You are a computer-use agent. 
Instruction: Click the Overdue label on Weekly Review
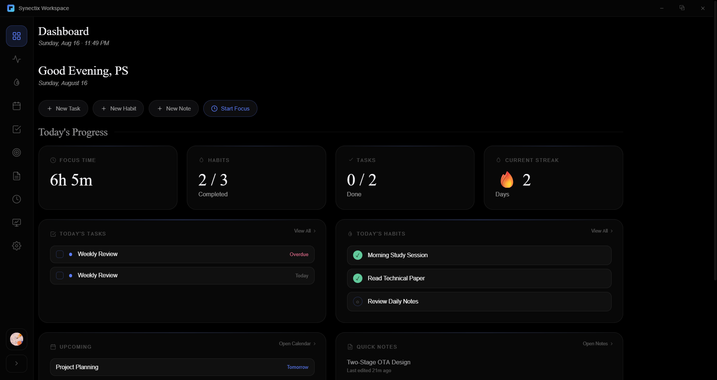pos(299,255)
